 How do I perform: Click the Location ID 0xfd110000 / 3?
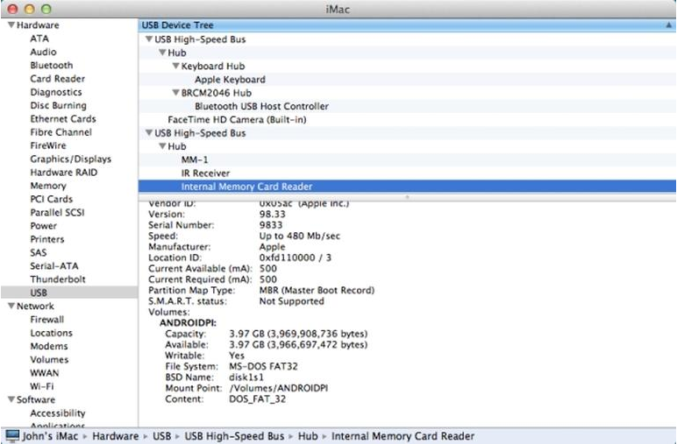pos(296,257)
